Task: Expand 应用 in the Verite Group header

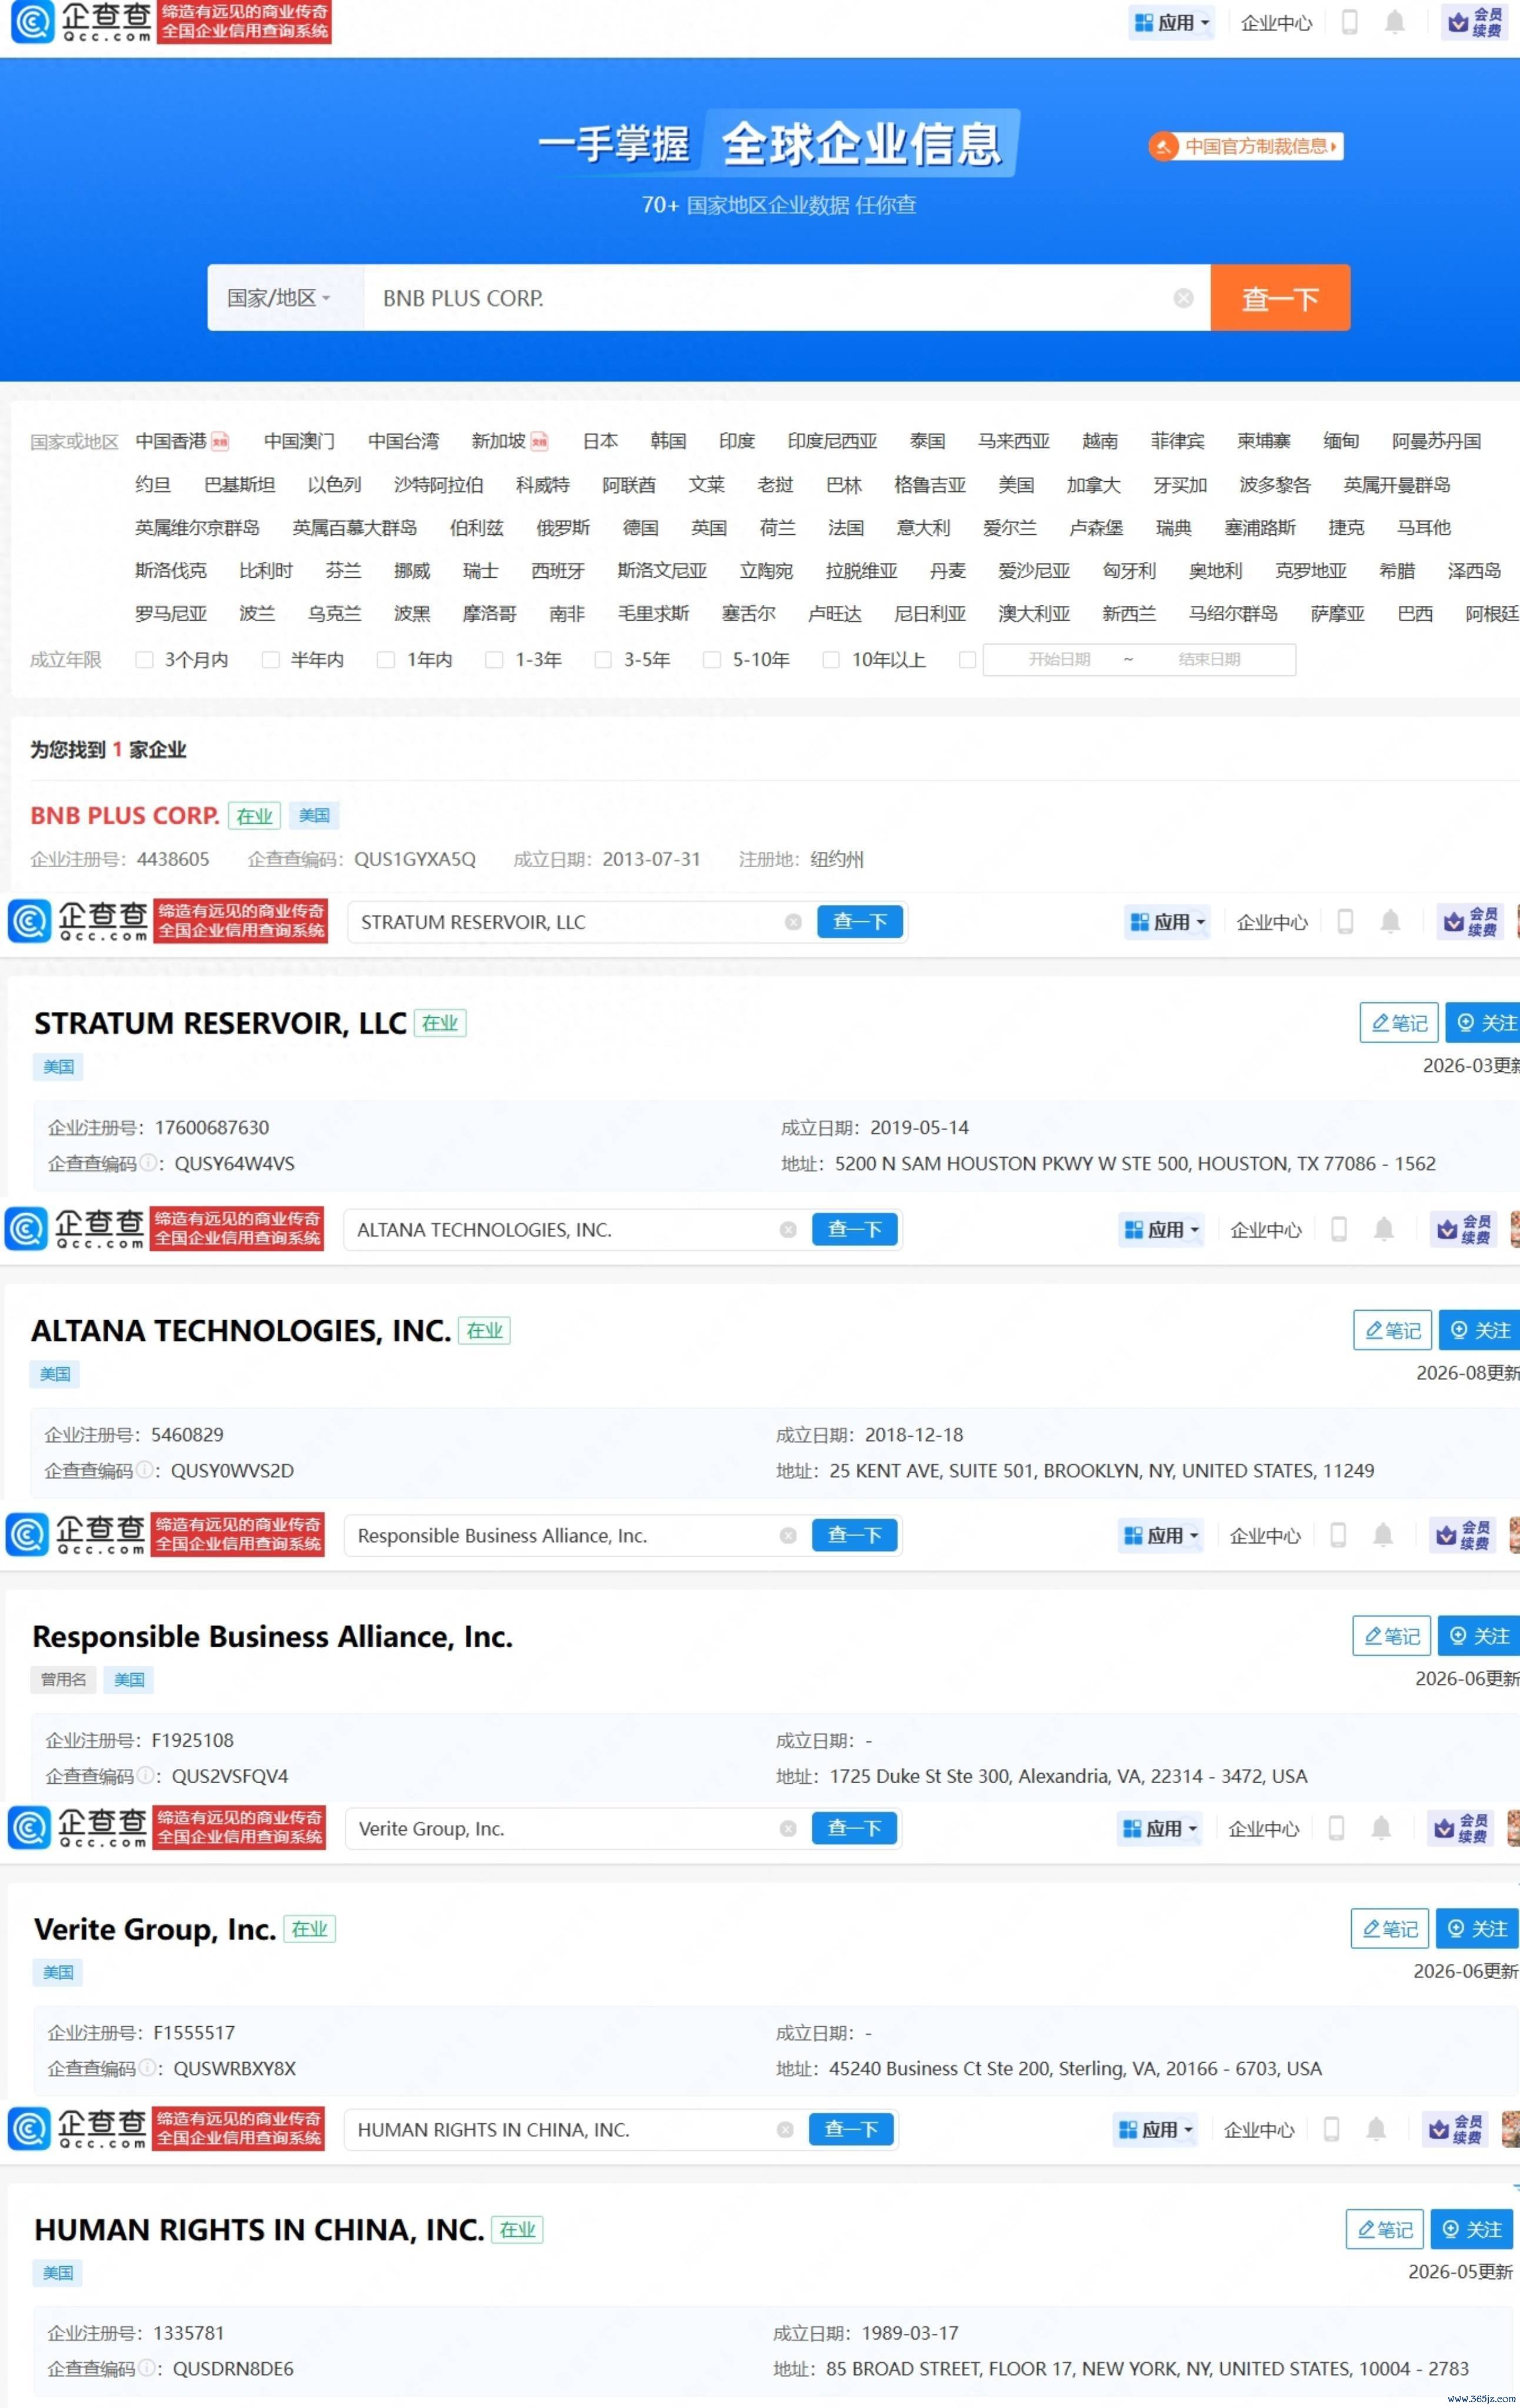Action: [x=1159, y=1828]
